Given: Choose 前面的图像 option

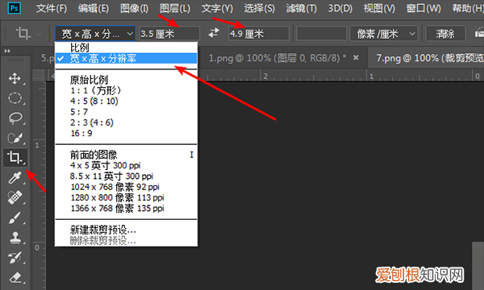Looking at the screenshot, I should pos(126,155).
